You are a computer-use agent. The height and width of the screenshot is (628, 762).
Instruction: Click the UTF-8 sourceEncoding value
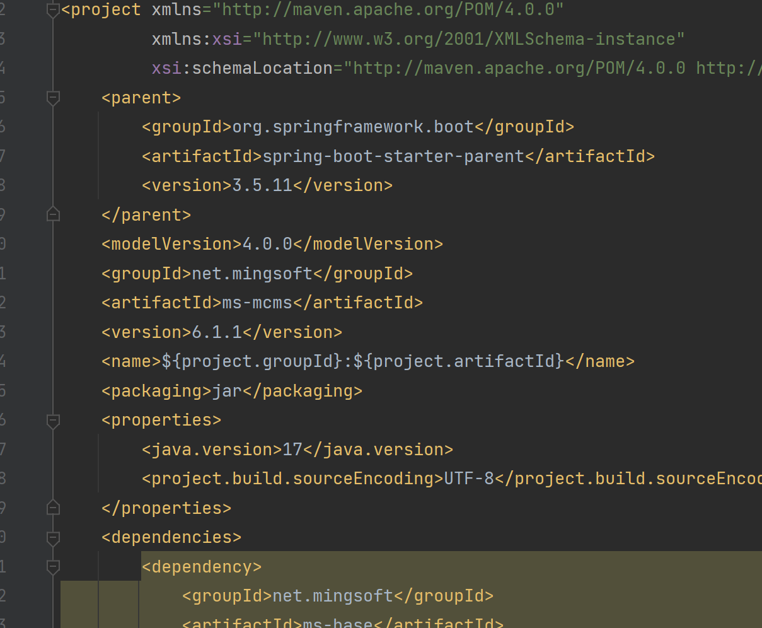(470, 479)
